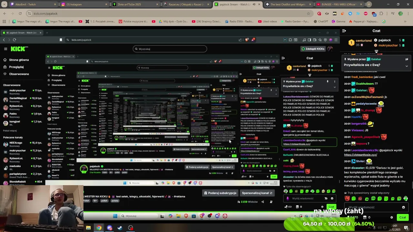Open the Chrome apps grid bookmark
The height and width of the screenshot is (232, 413).
(x=4, y=22)
